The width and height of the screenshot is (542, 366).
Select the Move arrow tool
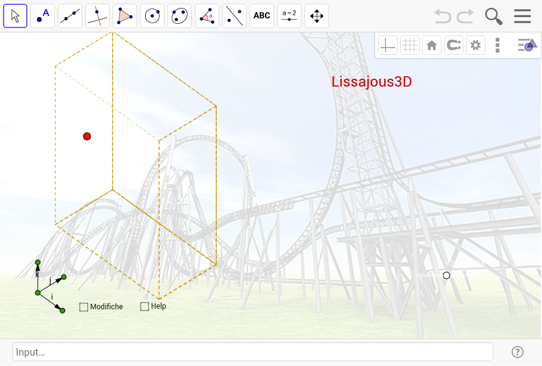point(15,16)
